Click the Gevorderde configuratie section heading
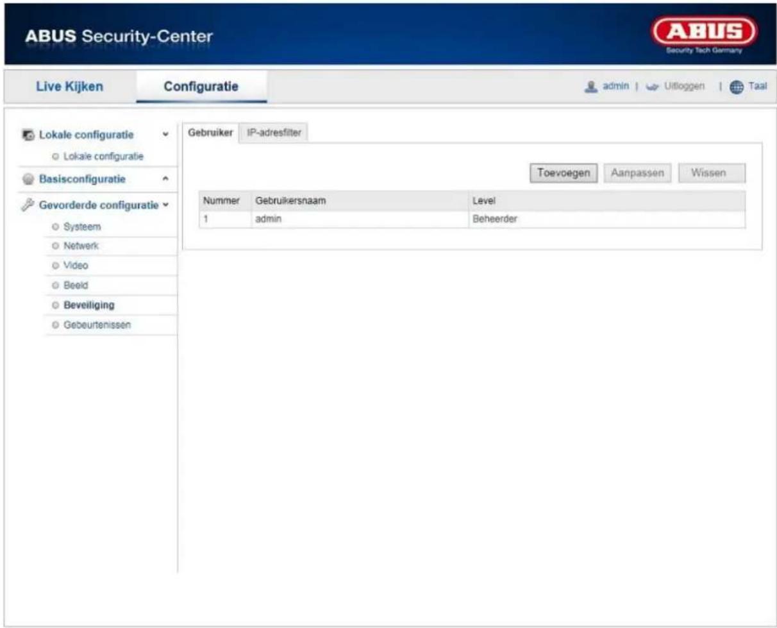Image resolution: width=777 pixels, height=628 pixels. (99, 205)
